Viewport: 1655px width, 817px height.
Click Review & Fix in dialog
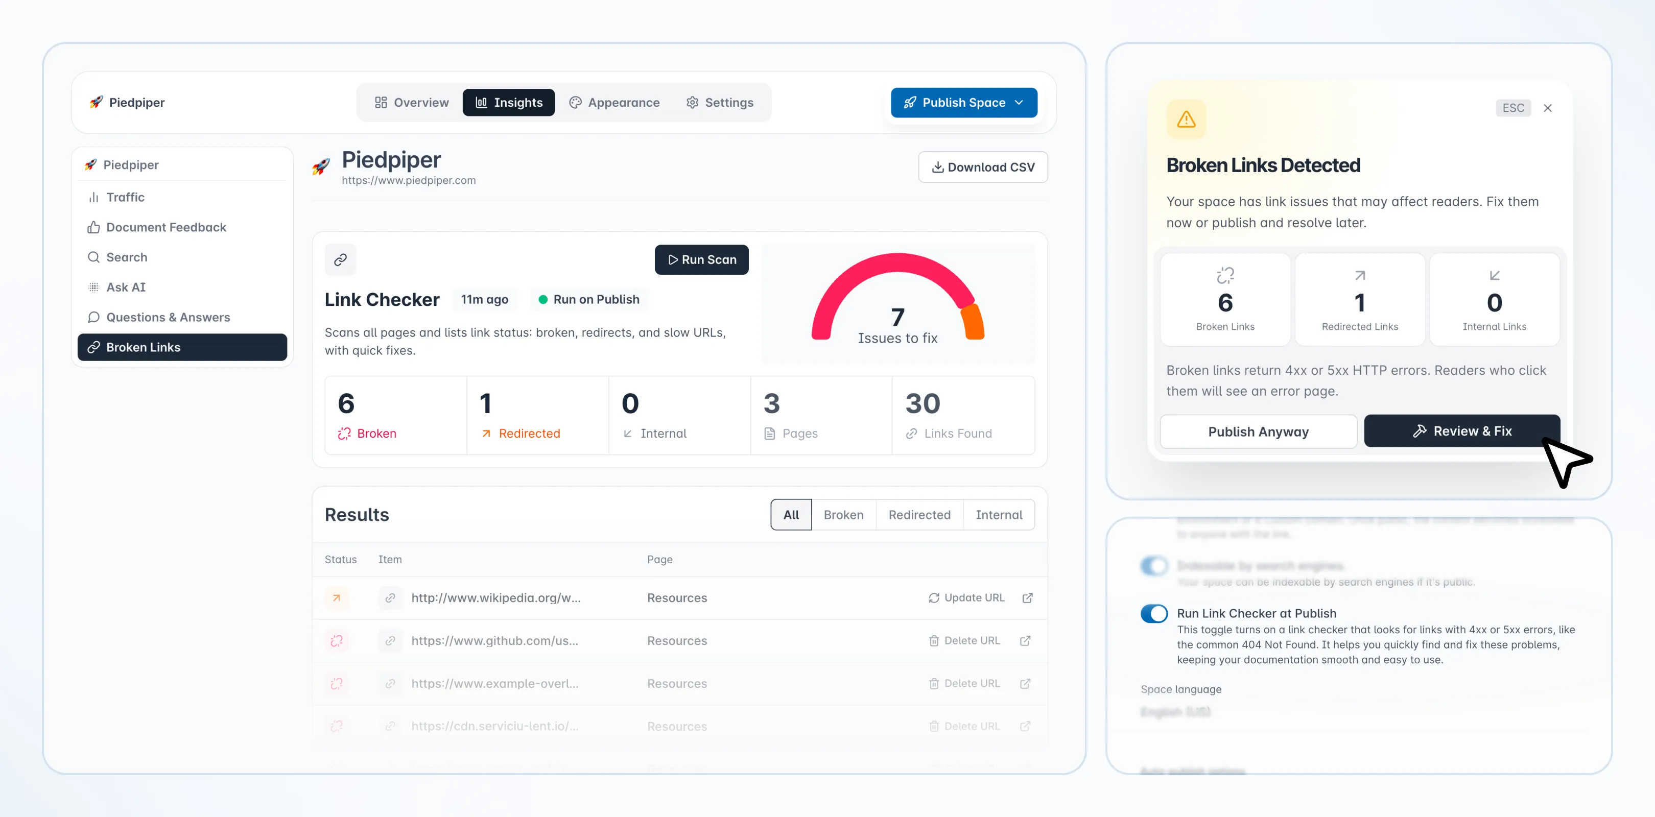[x=1461, y=431]
